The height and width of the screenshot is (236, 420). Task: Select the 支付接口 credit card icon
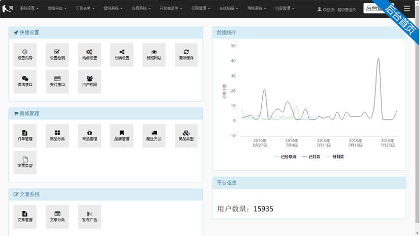click(57, 81)
